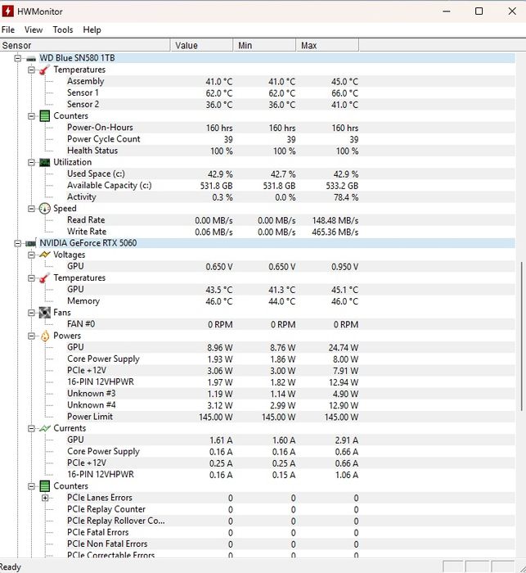Click the Utilization graph icon

coord(44,163)
